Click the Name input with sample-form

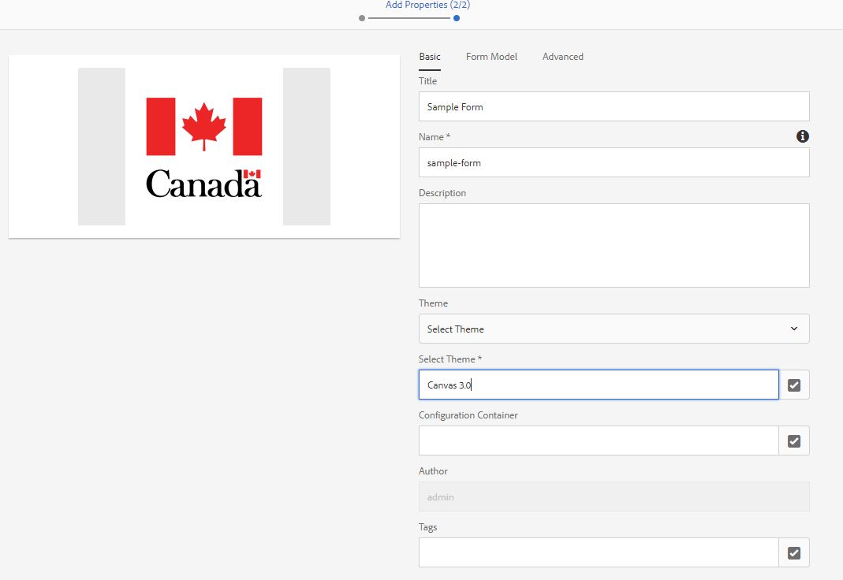[x=614, y=162]
